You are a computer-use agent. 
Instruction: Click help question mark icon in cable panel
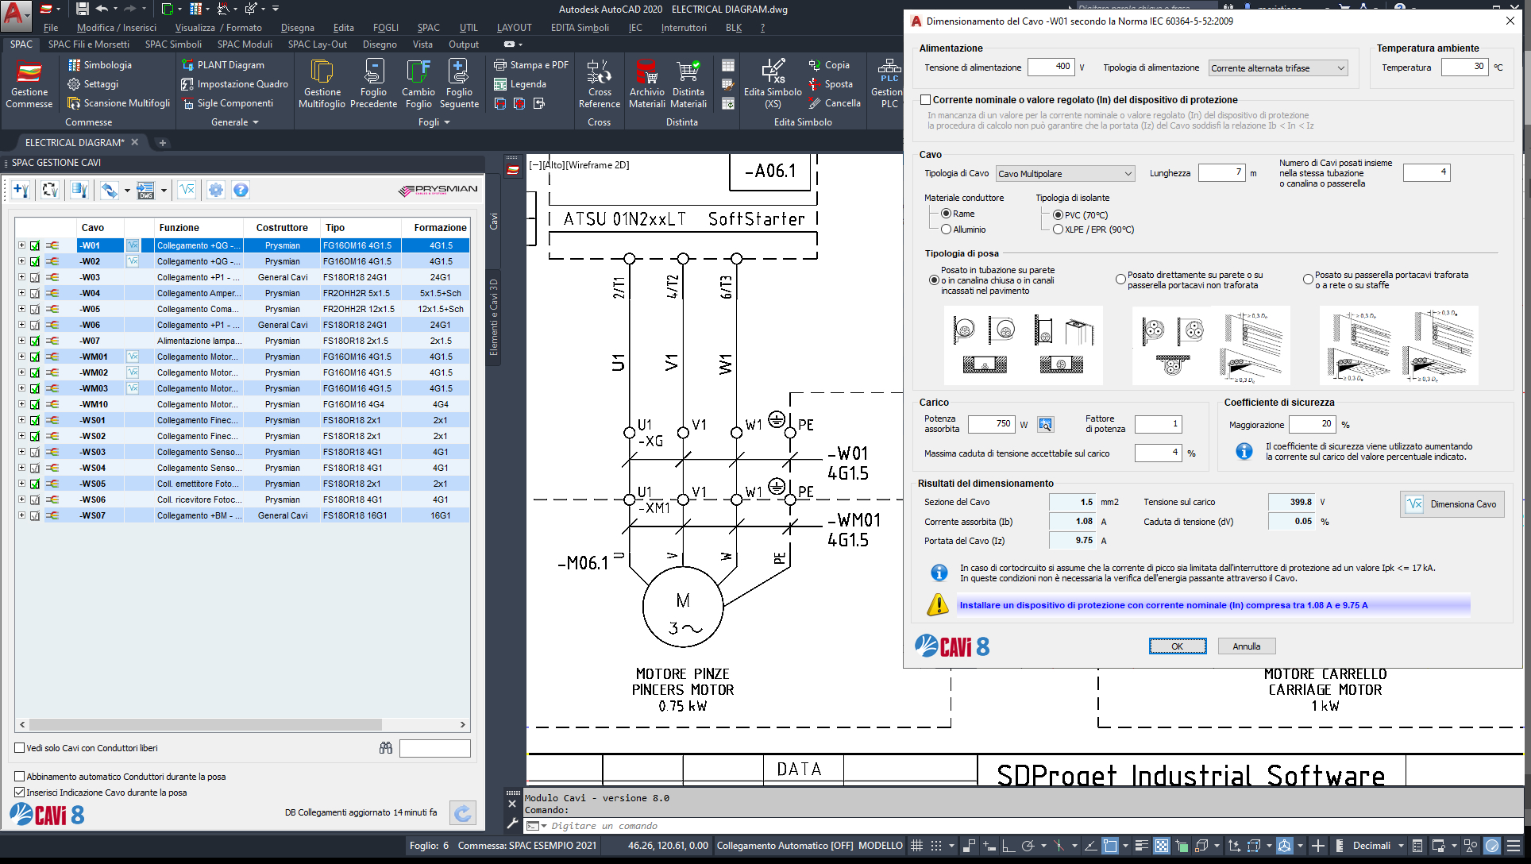241,190
